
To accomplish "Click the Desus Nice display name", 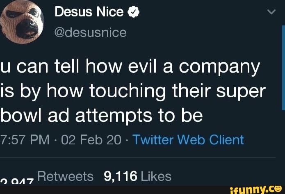I will (89, 13).
